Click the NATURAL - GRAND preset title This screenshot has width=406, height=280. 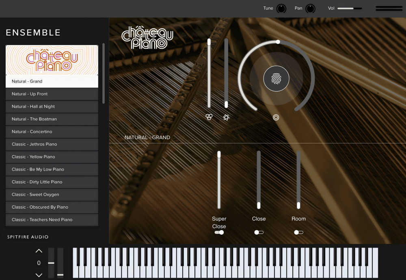147,137
